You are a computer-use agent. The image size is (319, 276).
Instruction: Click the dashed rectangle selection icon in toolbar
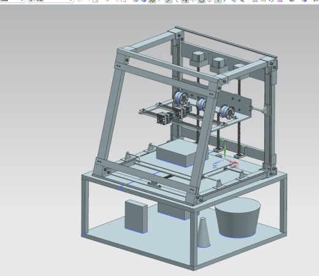click(x=123, y=1)
